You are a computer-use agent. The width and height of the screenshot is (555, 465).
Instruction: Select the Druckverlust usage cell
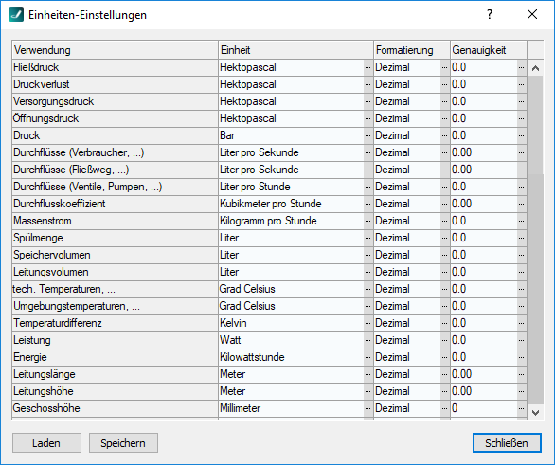pyautogui.click(x=115, y=84)
